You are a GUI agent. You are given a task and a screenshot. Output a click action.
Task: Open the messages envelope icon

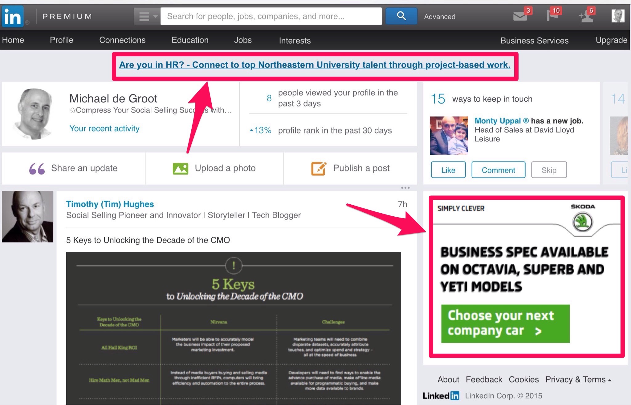coord(520,16)
